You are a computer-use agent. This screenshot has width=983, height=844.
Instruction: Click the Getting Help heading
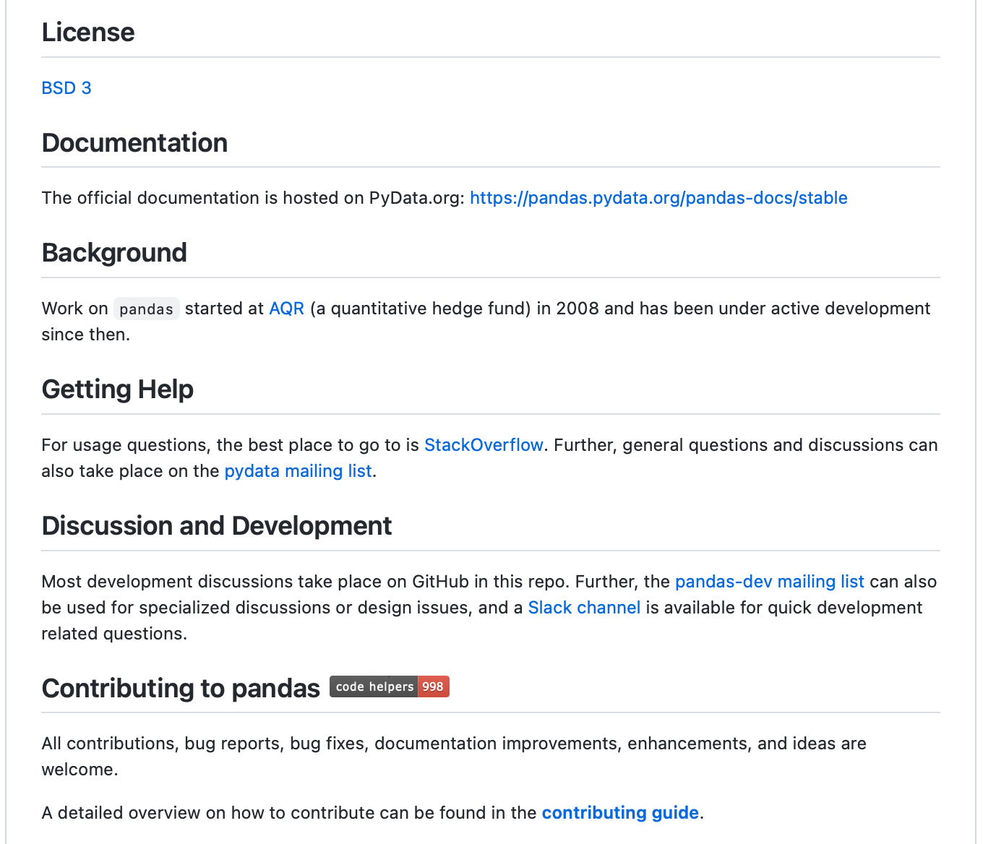[x=118, y=389]
